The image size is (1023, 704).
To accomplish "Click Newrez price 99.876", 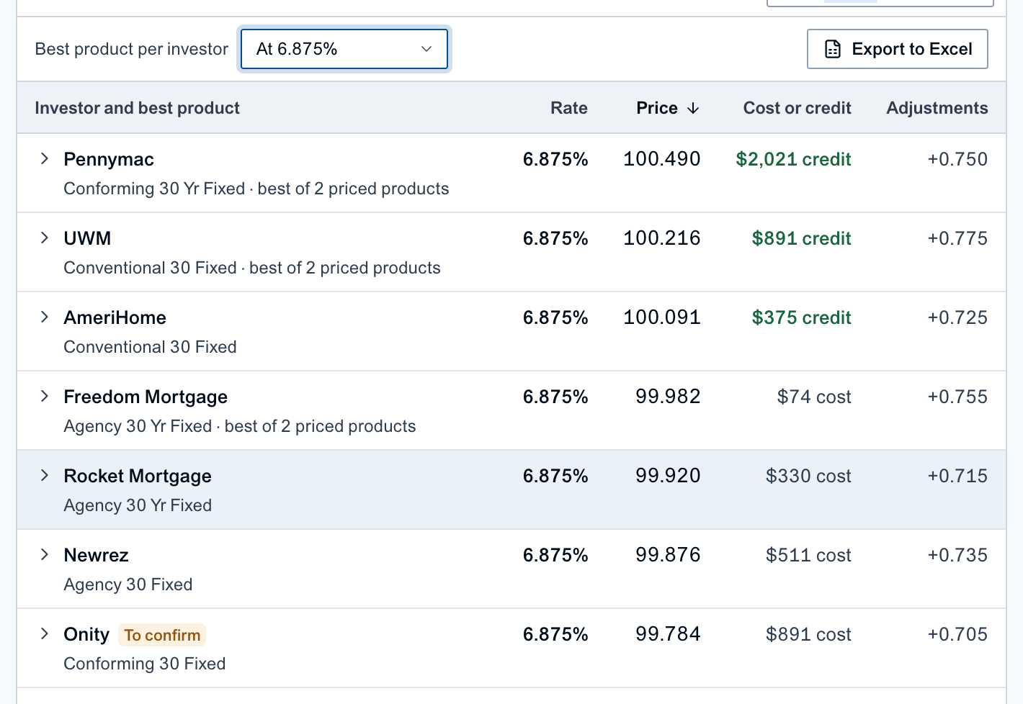I will [x=668, y=555].
